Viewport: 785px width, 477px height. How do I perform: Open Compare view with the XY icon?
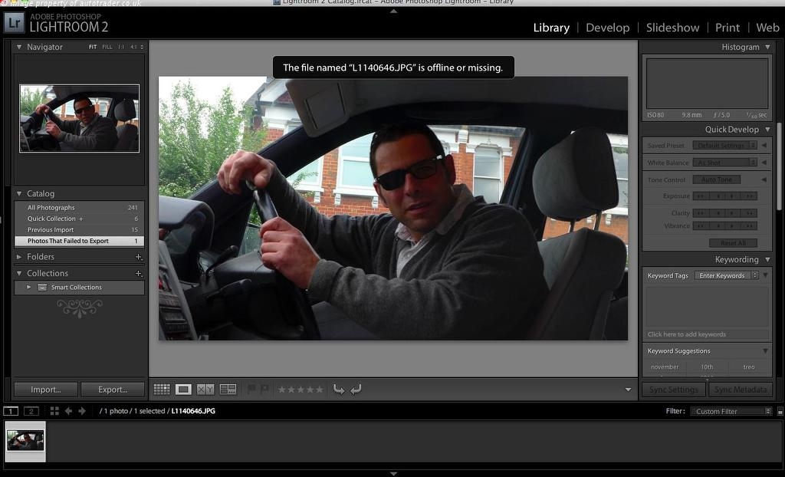pos(205,390)
